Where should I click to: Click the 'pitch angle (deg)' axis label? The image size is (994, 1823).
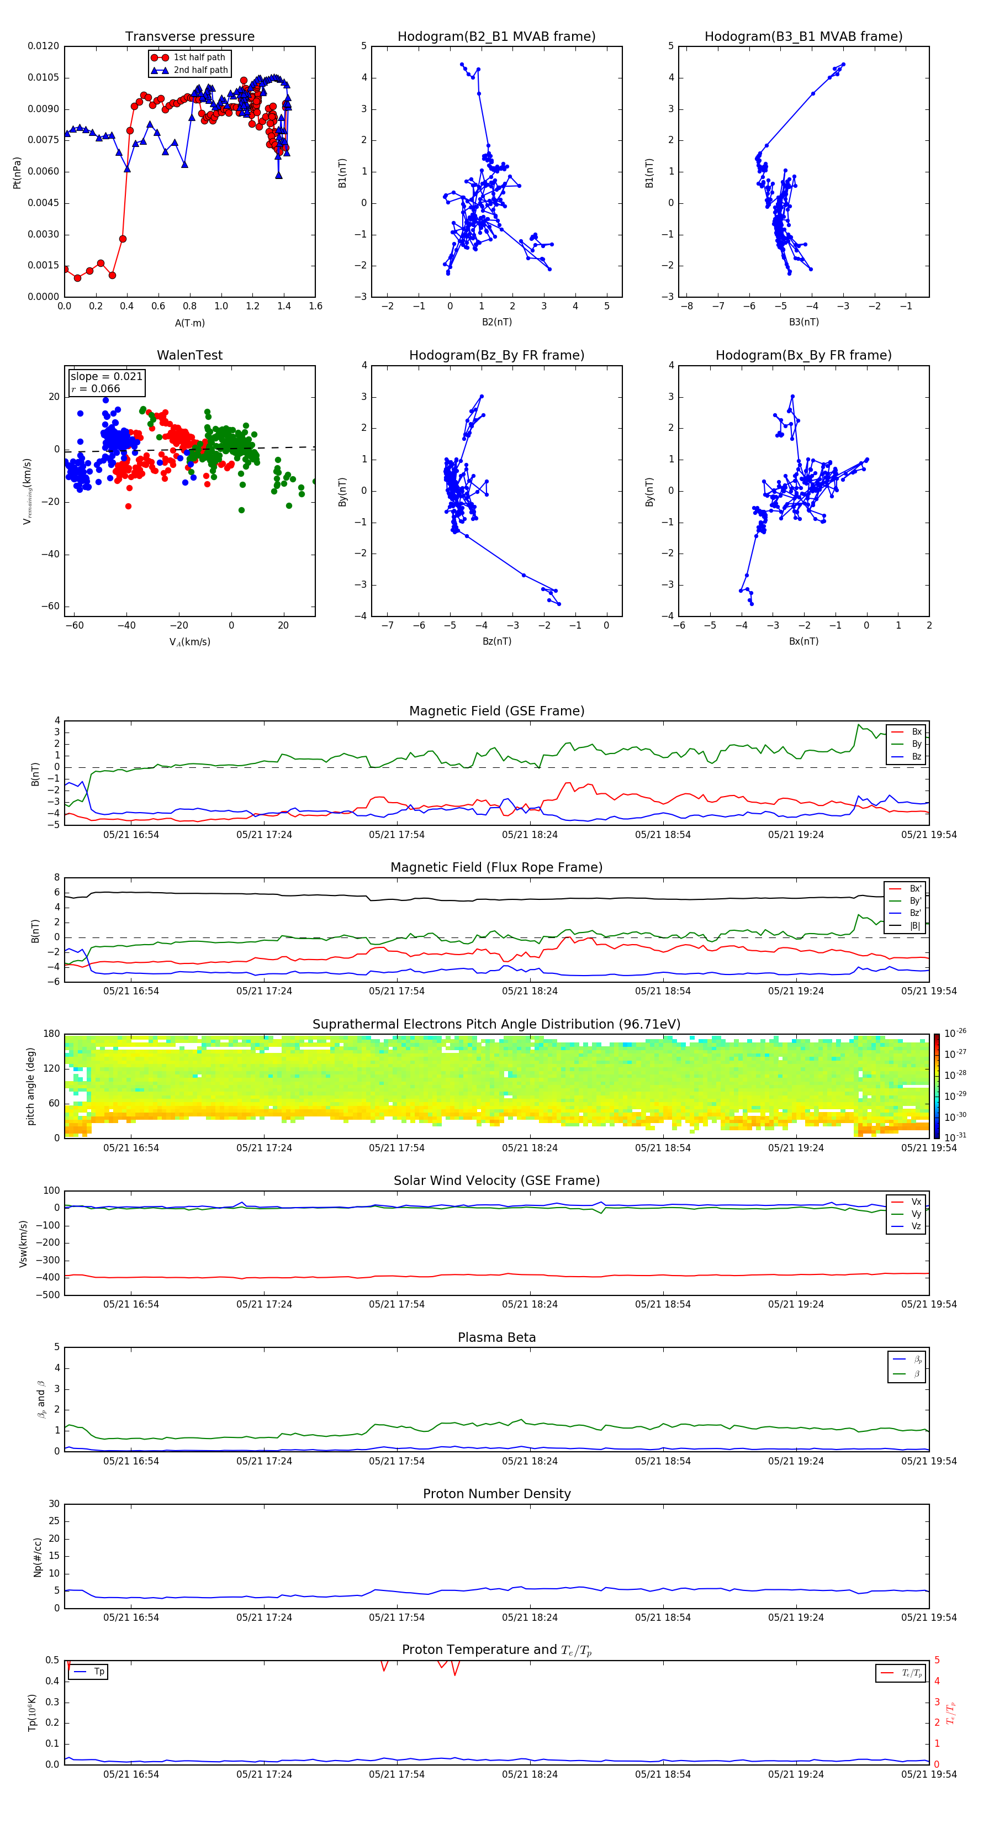tap(30, 1086)
